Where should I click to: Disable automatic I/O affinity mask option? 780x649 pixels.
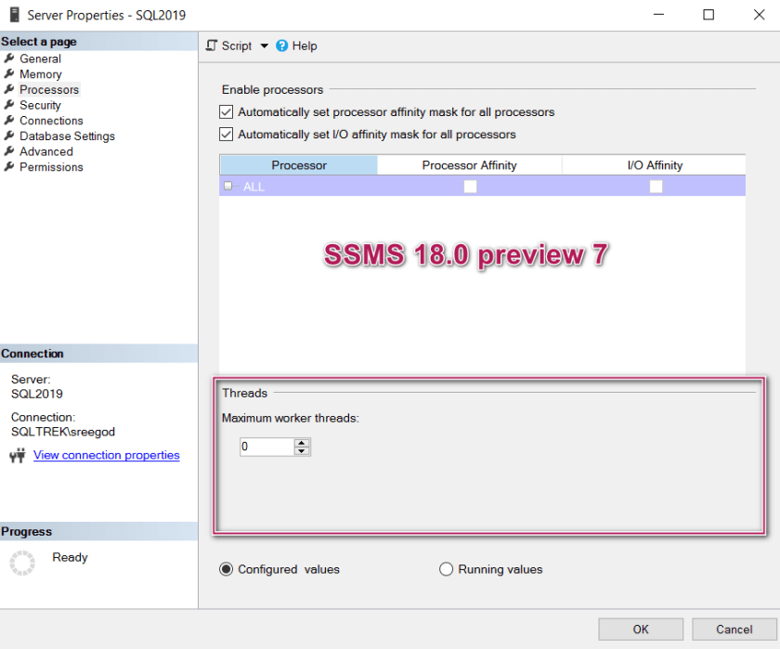pos(226,133)
